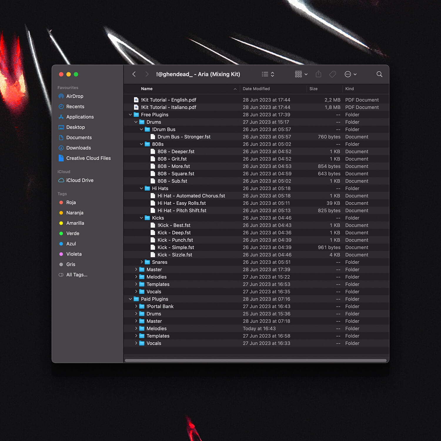
Task: Collapse the Kicks folder
Action: coord(141,218)
